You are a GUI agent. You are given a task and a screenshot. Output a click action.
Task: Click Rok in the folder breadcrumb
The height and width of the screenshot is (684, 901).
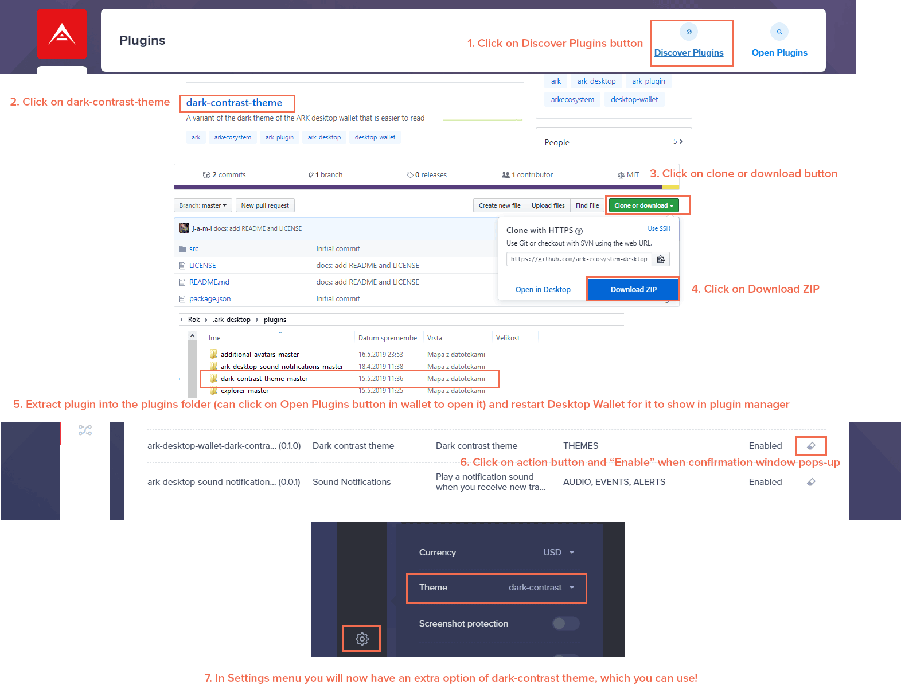pyautogui.click(x=194, y=320)
